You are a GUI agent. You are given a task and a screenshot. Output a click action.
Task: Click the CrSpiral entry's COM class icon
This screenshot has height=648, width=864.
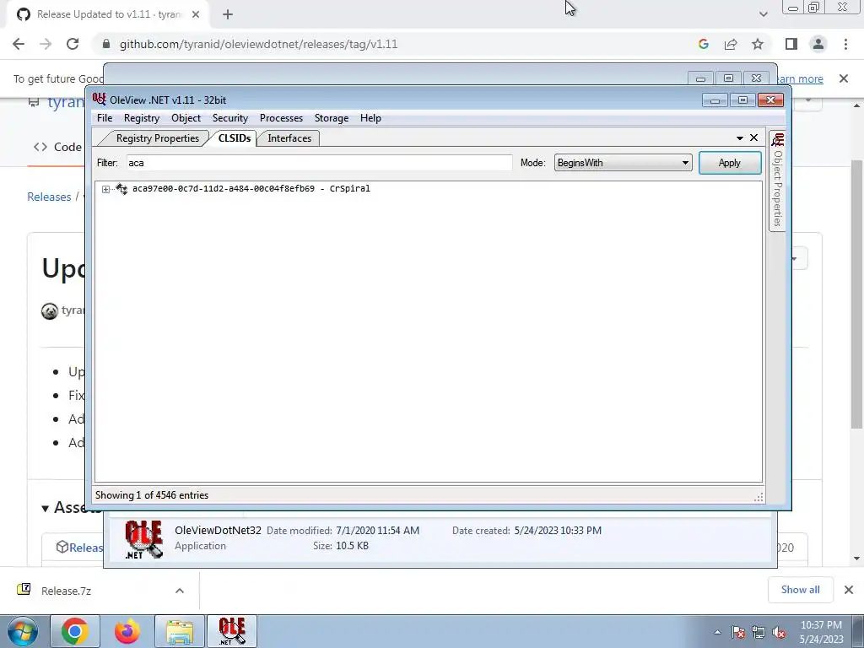(x=121, y=188)
